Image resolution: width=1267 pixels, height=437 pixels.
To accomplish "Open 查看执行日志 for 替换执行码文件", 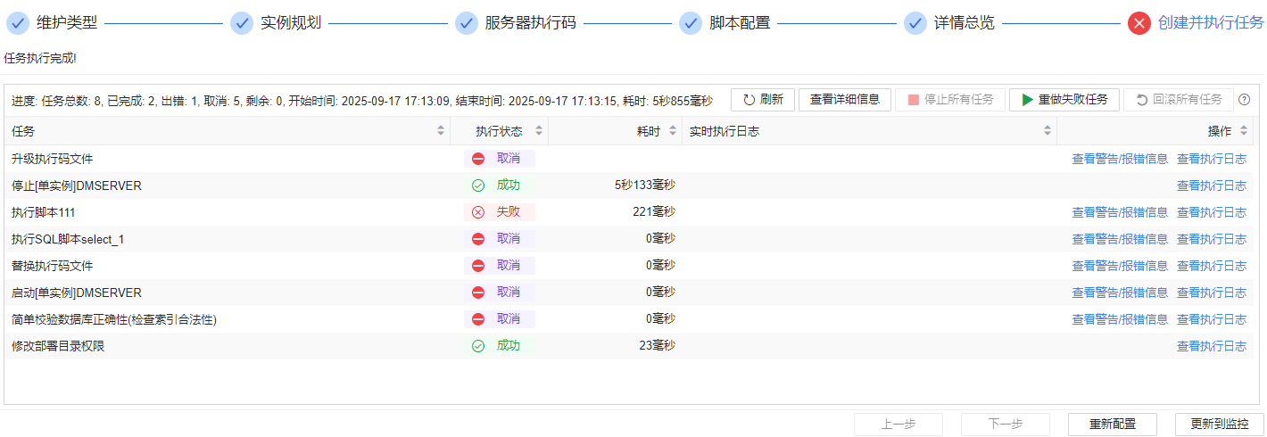I will coord(1212,266).
